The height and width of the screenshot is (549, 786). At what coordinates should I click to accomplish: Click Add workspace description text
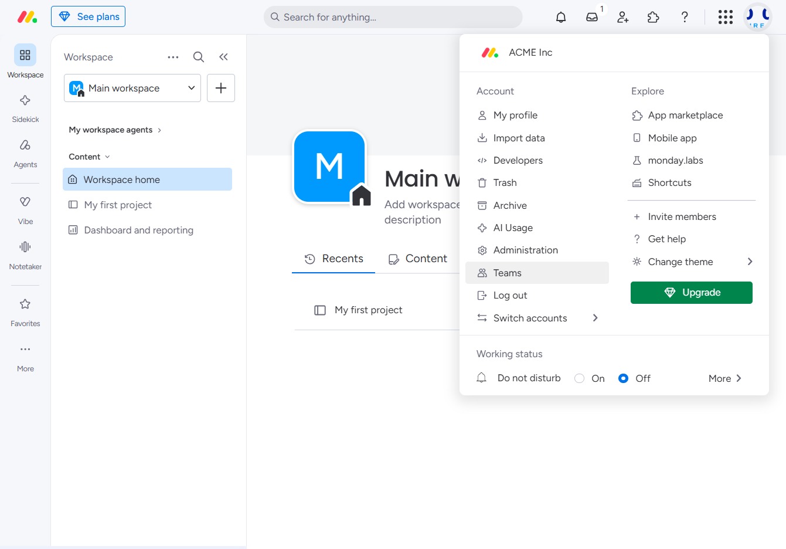(x=422, y=212)
